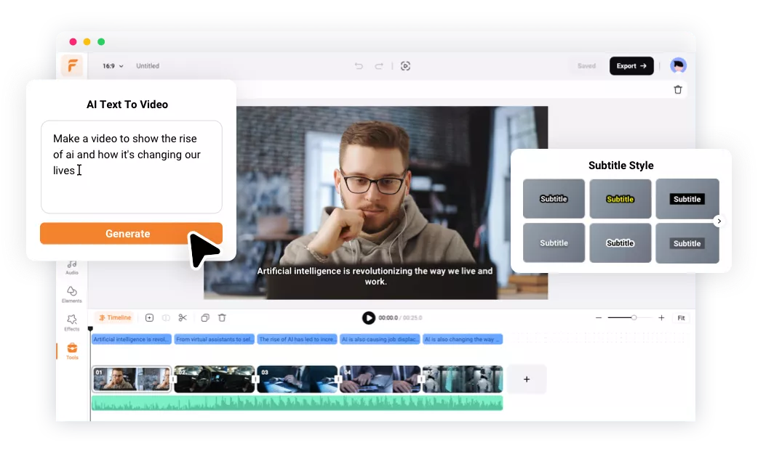The image size is (758, 453).
Task: Open the Audio panel from sidebar
Action: click(72, 266)
